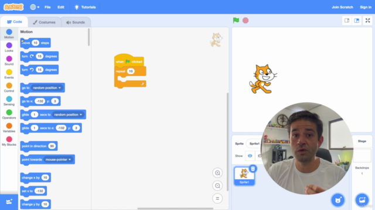
Task: Click the Join Scratch link
Action: (x=342, y=7)
